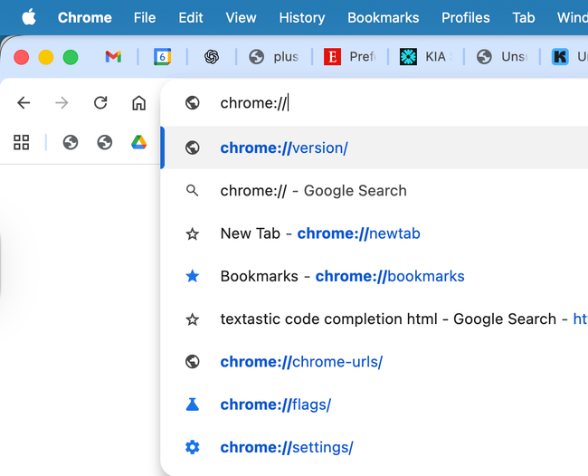This screenshot has height=476, width=588.
Task: Switch to the Gmail pinned tab
Action: (113, 57)
